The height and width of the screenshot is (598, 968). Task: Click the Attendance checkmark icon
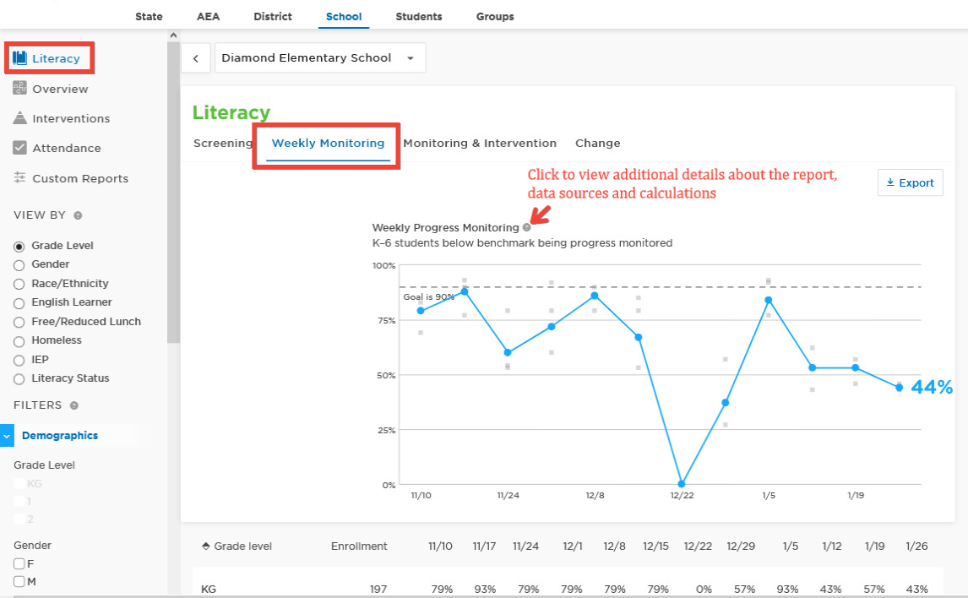19,148
